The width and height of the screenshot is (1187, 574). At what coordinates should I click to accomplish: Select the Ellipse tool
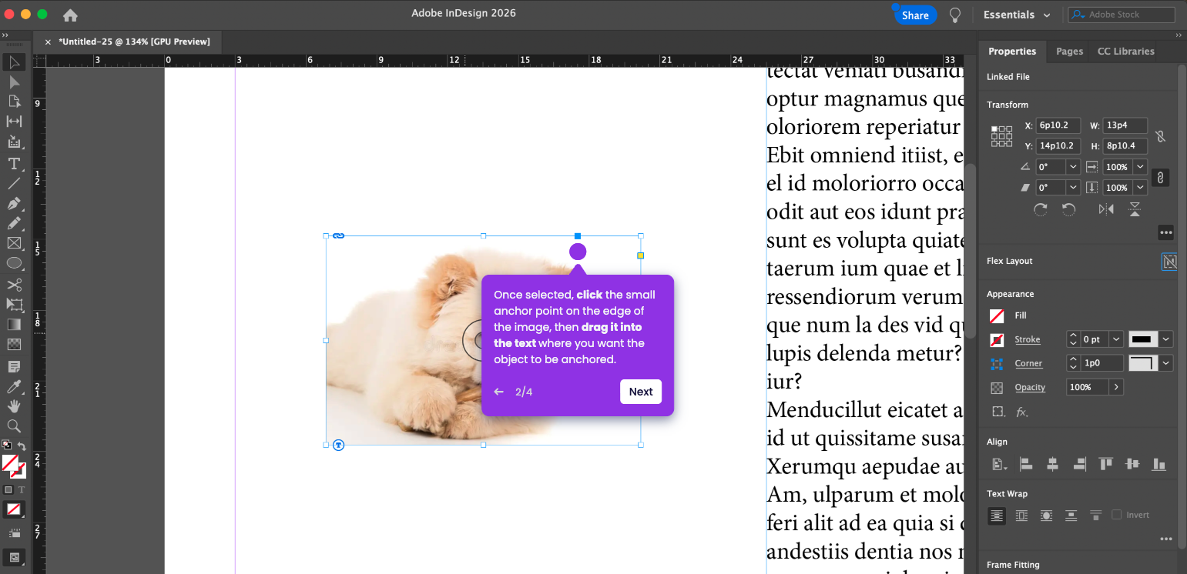[14, 263]
